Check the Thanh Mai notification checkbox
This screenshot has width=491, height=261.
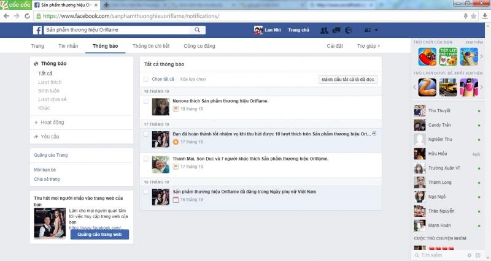[x=146, y=159]
